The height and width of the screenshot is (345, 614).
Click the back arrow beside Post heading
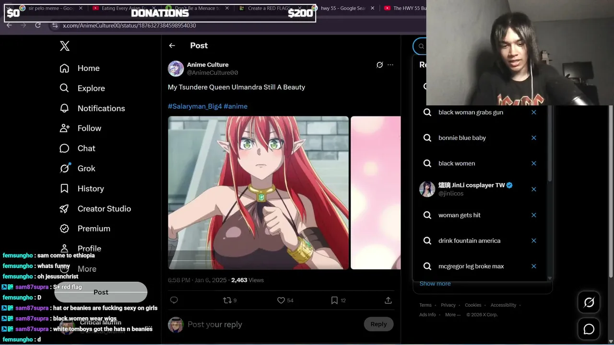(x=172, y=46)
